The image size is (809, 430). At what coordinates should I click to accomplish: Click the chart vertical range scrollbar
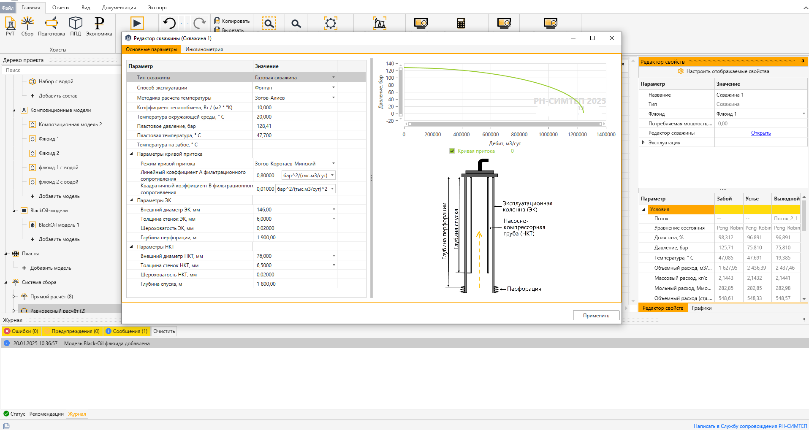401,91
